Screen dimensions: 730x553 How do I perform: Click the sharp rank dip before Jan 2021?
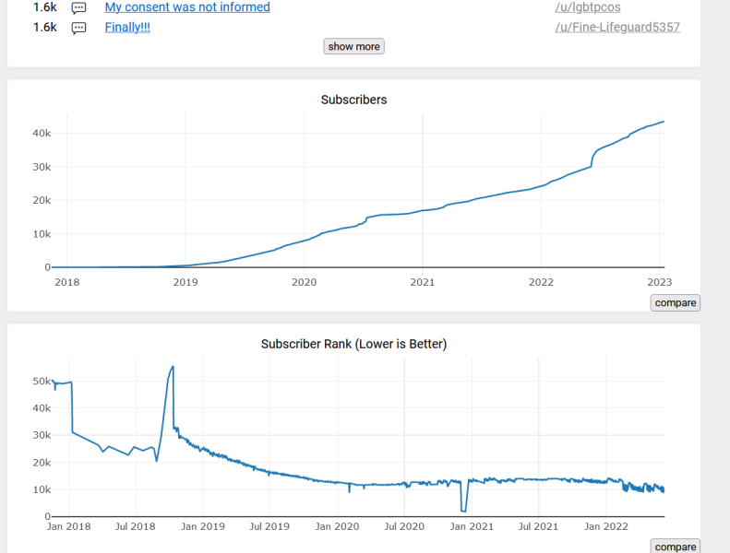[x=463, y=510]
